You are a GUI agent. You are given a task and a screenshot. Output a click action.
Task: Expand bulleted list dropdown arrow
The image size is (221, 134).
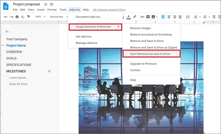pyautogui.click(x=209, y=17)
